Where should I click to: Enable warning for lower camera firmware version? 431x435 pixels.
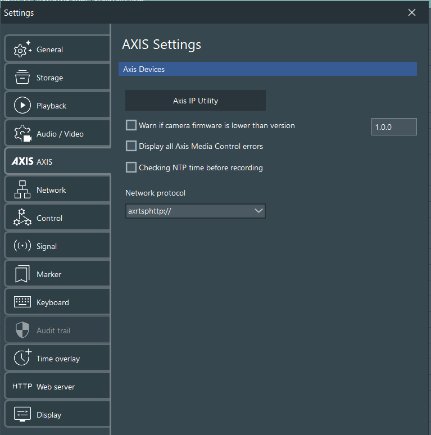(131, 125)
